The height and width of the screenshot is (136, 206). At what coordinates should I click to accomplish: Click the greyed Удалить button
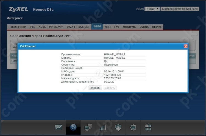click(110, 88)
